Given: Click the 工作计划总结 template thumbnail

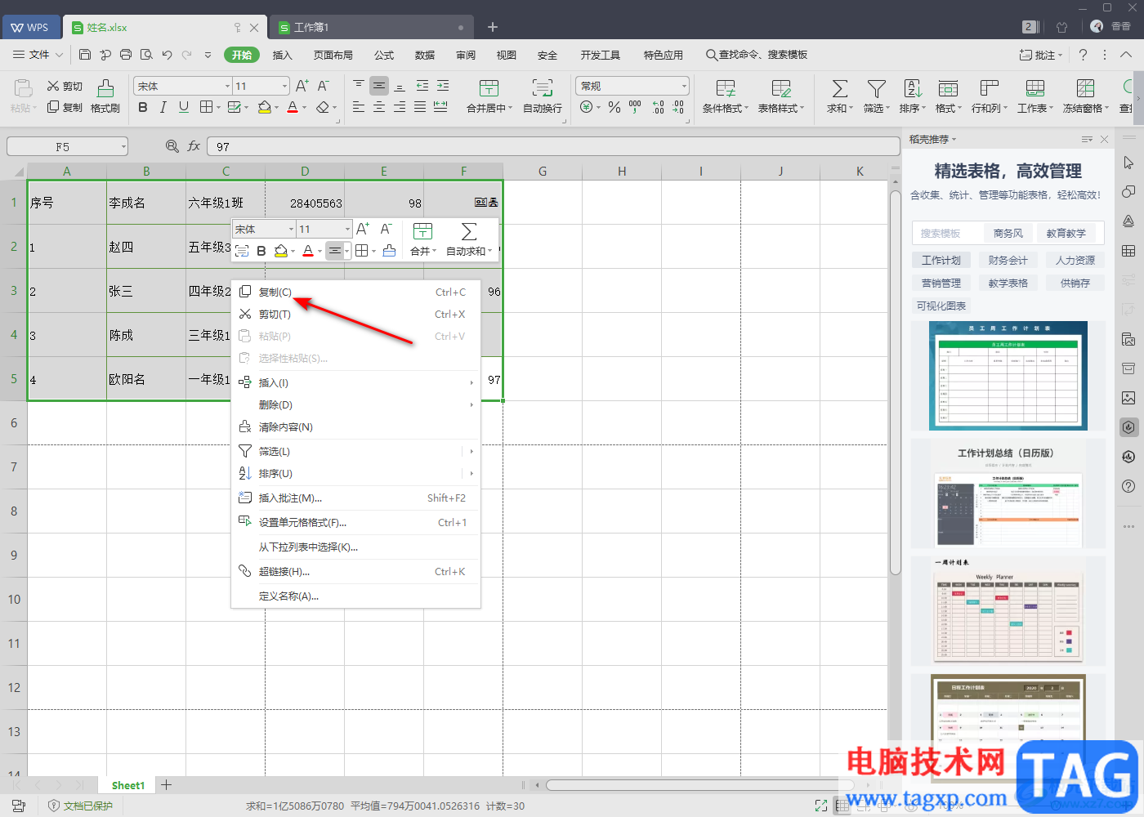Looking at the screenshot, I should 1008,495.
